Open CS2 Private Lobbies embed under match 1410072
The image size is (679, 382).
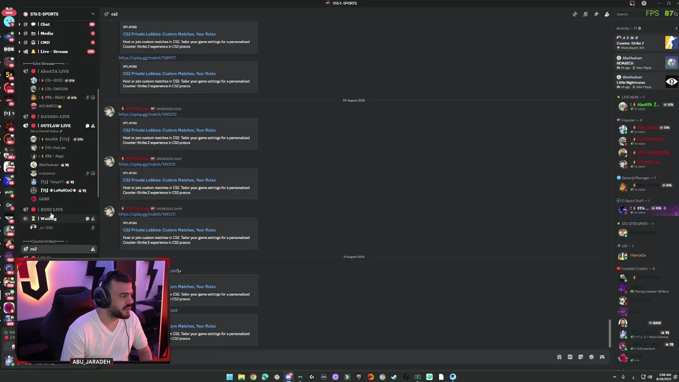[169, 131]
